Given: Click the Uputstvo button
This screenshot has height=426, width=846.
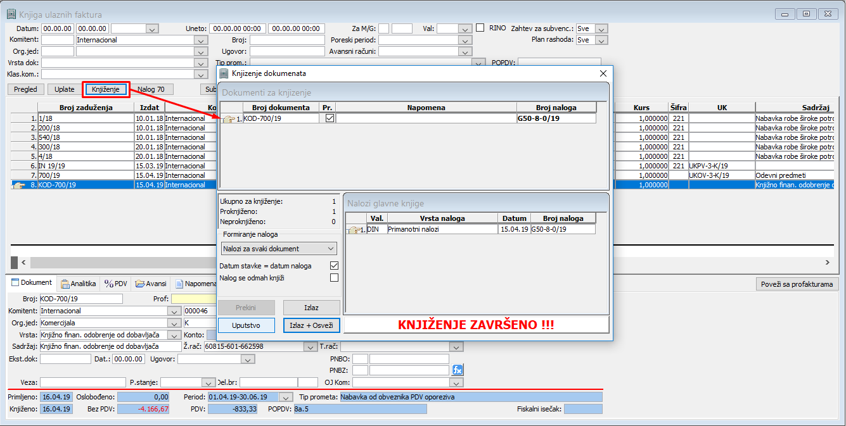Looking at the screenshot, I should point(246,325).
